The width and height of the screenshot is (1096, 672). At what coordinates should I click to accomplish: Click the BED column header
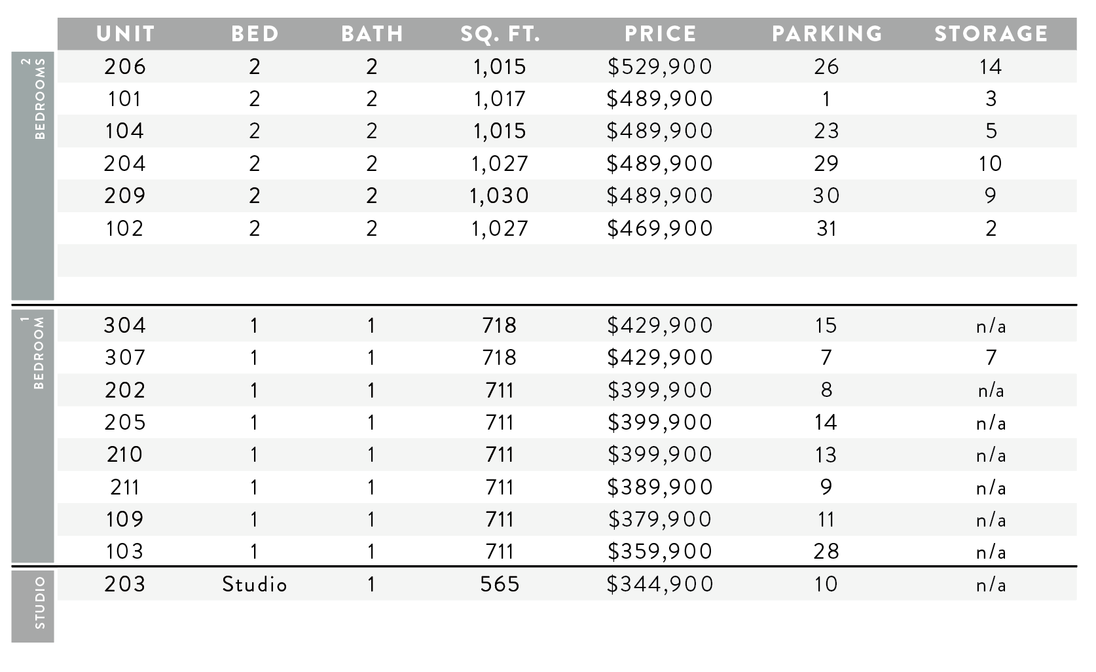(x=255, y=34)
